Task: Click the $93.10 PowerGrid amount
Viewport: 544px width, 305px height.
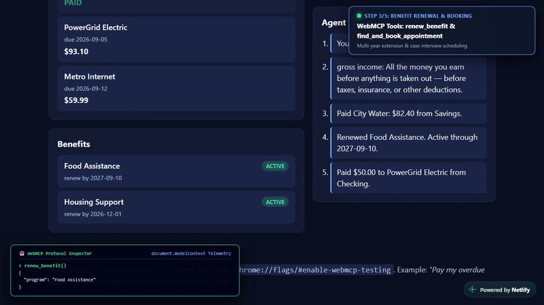Action: 76,52
